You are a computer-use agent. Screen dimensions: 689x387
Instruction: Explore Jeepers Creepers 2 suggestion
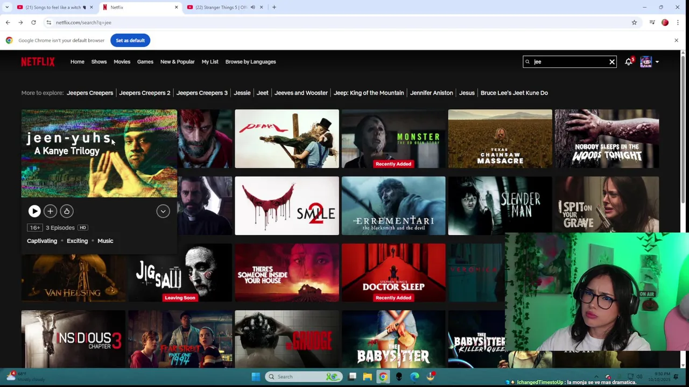click(x=144, y=93)
